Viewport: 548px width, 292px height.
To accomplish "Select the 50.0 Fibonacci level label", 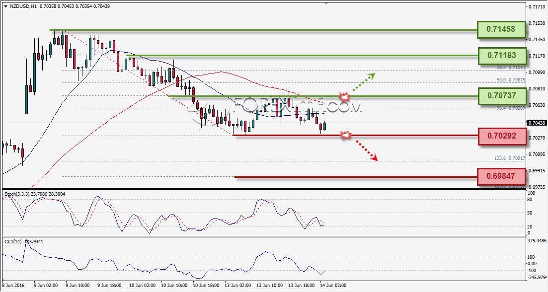I will pyautogui.click(x=511, y=80).
